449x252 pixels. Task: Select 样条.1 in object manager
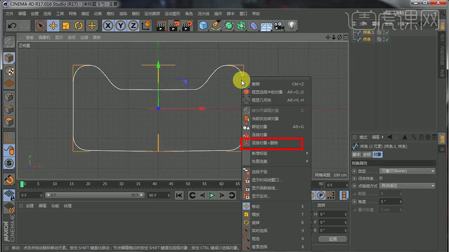368,32
